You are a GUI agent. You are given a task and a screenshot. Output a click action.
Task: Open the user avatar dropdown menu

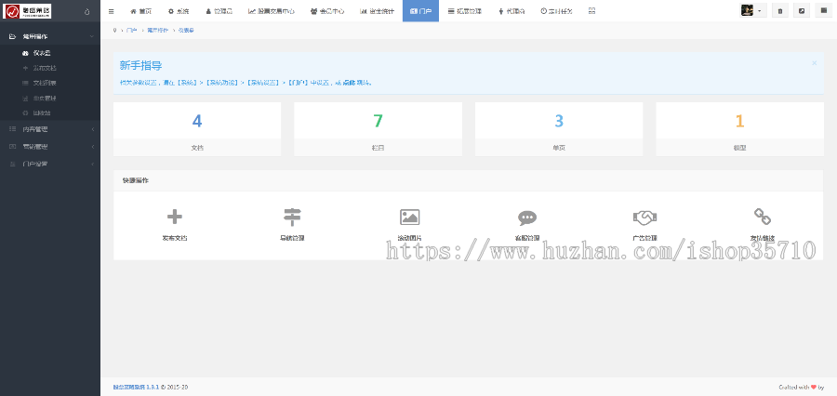(752, 10)
